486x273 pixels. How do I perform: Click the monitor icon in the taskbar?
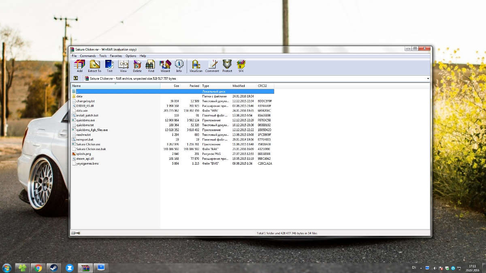click(100, 268)
